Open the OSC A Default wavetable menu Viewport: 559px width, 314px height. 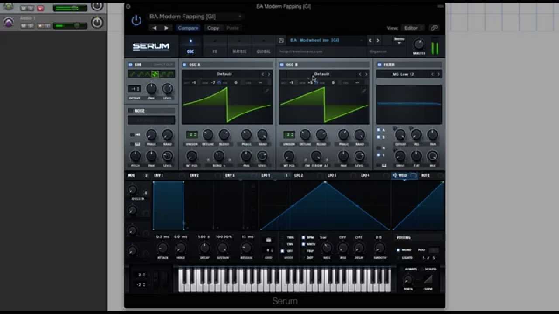(224, 74)
